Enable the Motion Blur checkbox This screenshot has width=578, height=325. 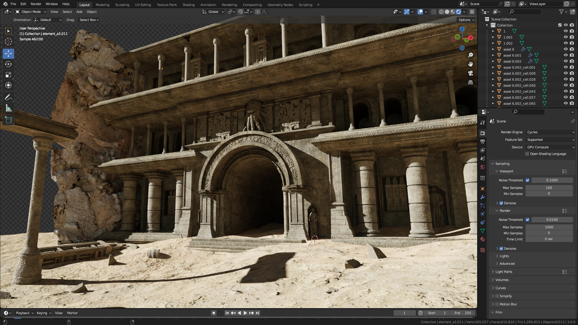click(497, 304)
